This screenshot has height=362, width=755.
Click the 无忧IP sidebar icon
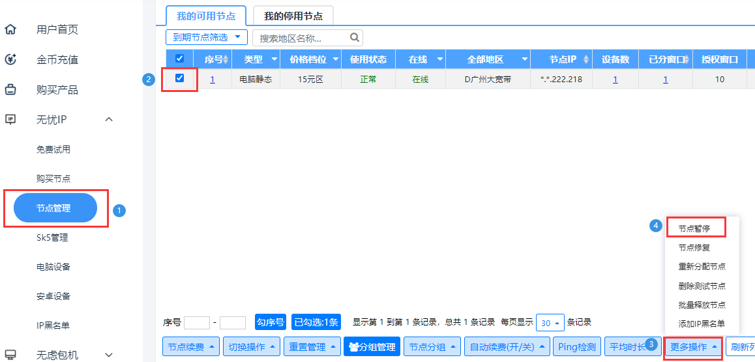pyautogui.click(x=10, y=119)
